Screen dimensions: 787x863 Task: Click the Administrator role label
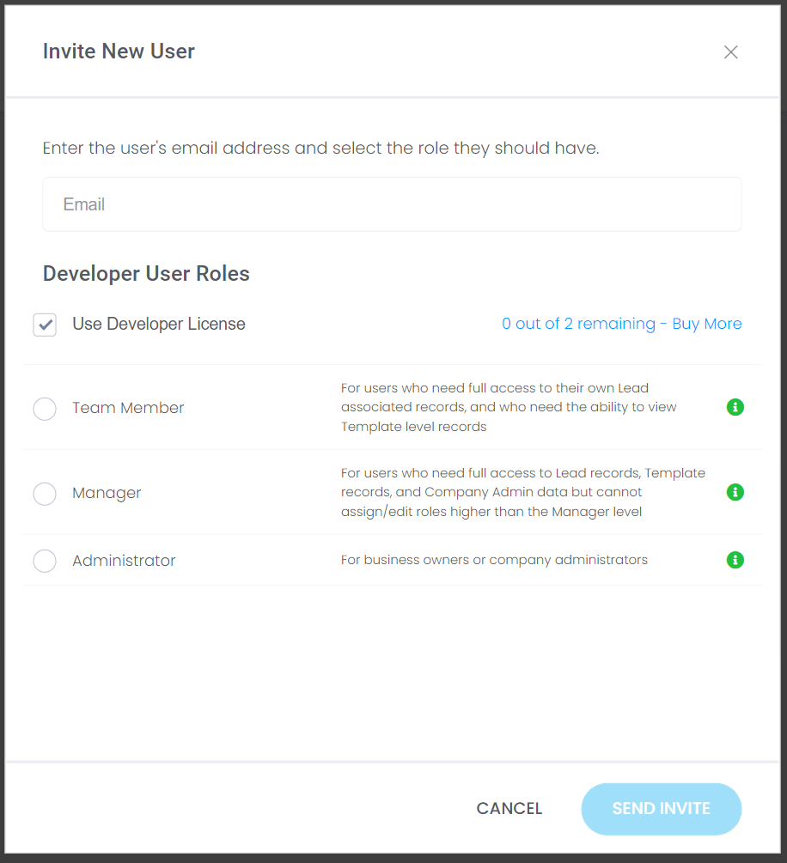[124, 560]
